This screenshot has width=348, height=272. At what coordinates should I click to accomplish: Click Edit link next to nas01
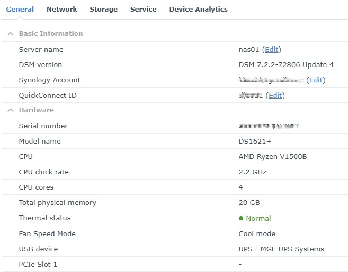point(271,50)
